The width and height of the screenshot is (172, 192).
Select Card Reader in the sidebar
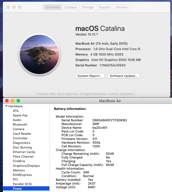pyautogui.click(x=22, y=134)
